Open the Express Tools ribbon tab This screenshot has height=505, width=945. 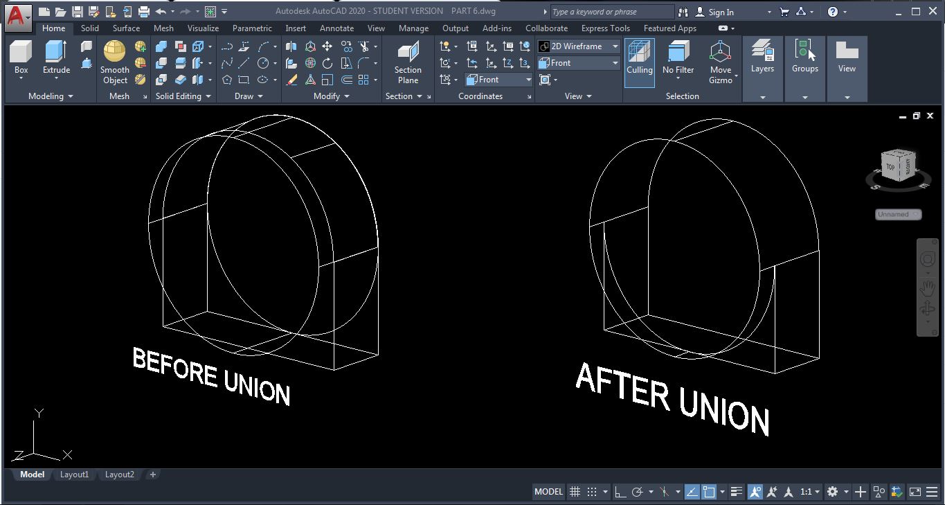(605, 28)
